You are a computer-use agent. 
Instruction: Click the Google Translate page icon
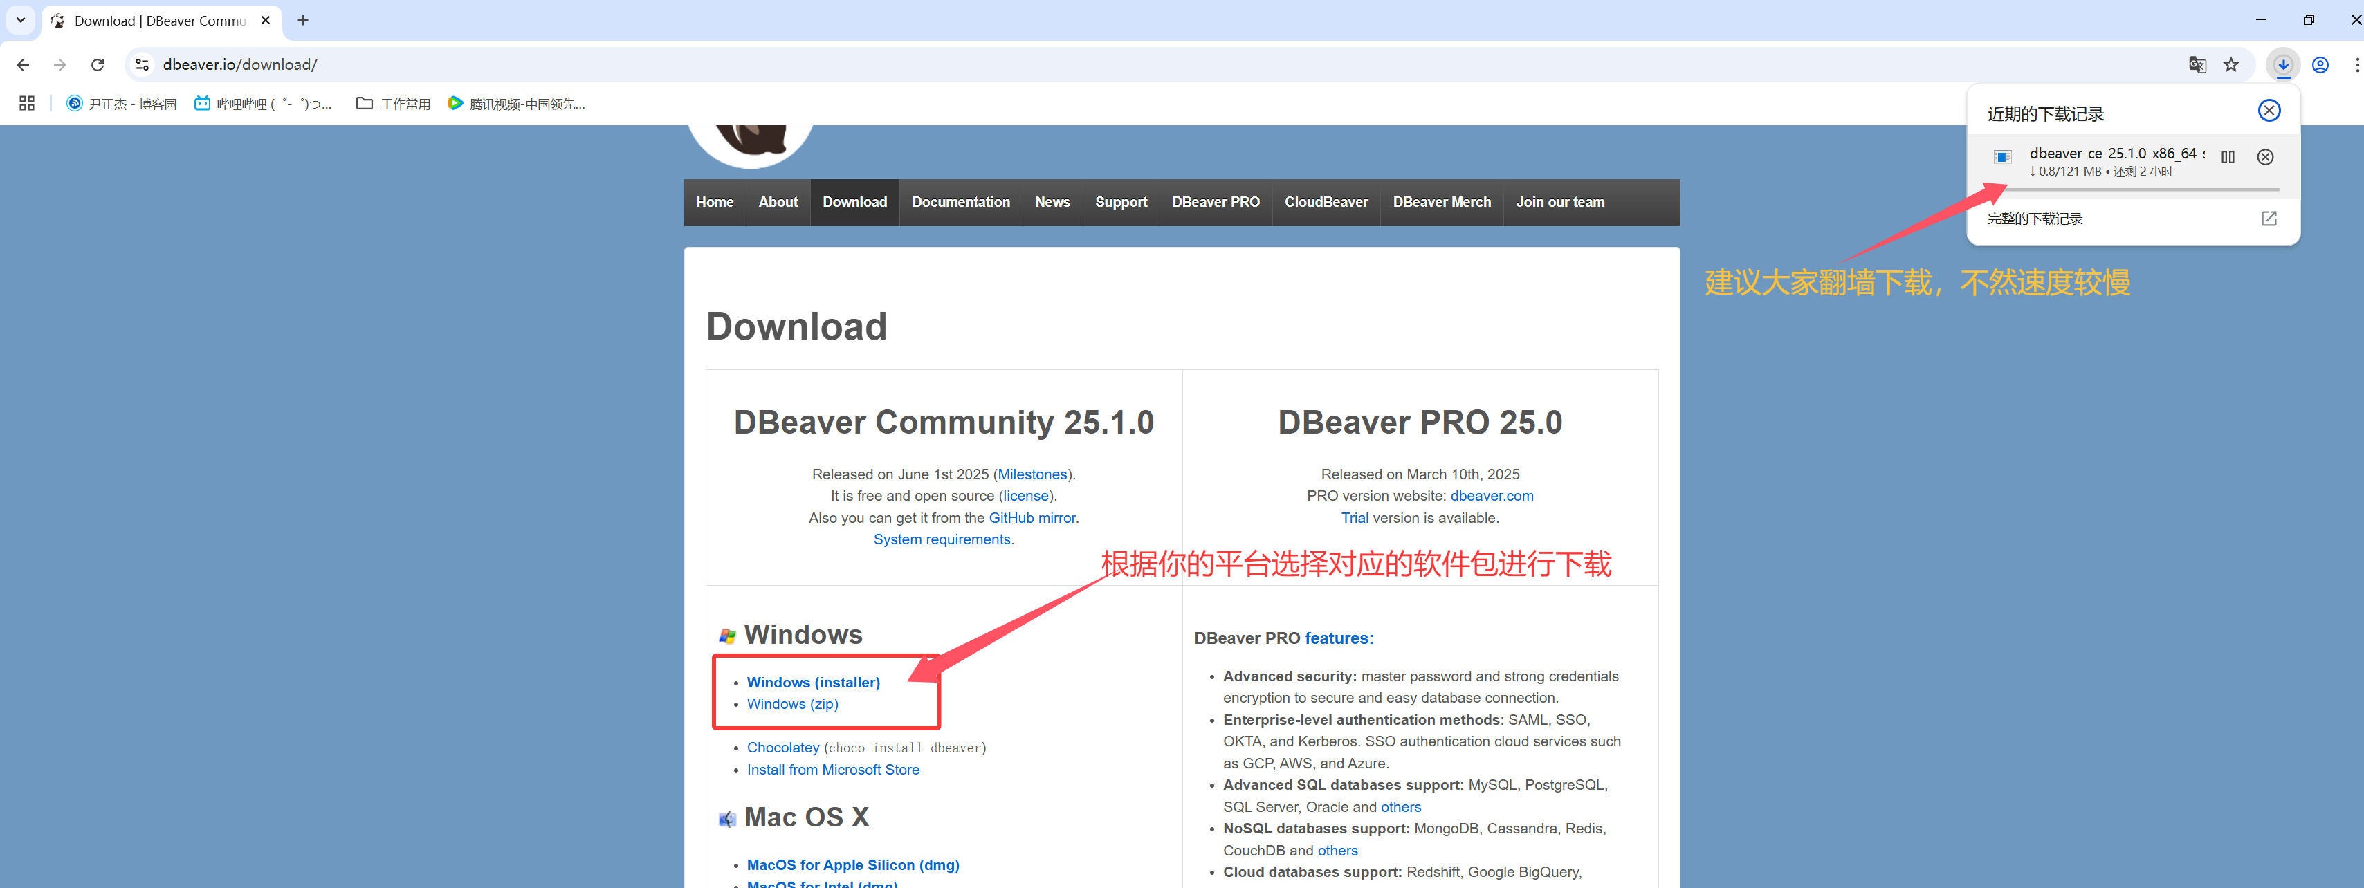pos(2197,64)
